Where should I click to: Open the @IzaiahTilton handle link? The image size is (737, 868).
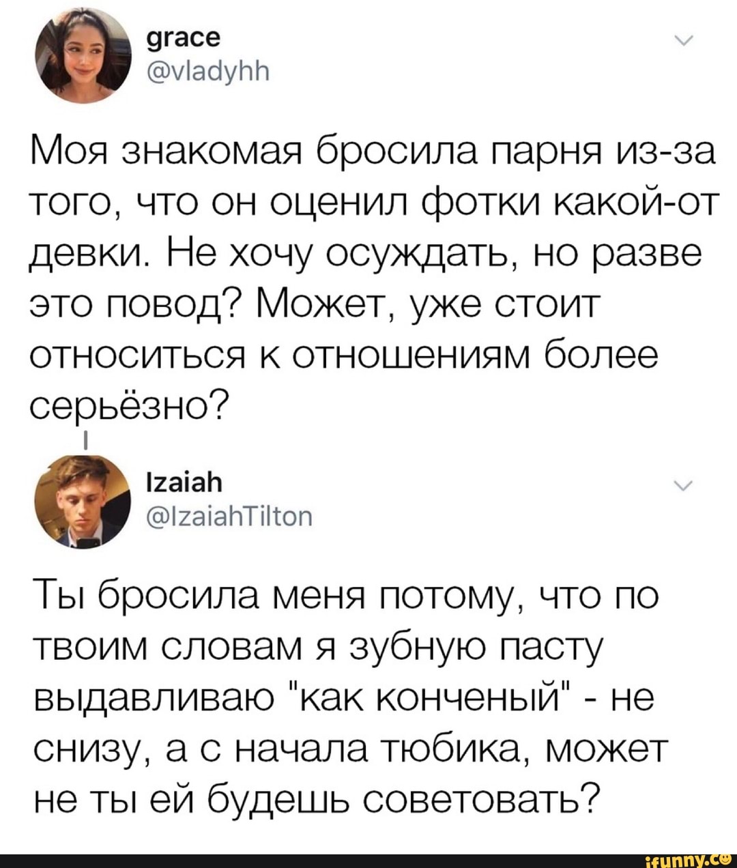click(x=230, y=517)
